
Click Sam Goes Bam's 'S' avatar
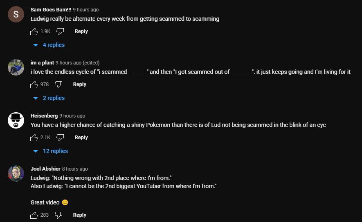(16, 14)
